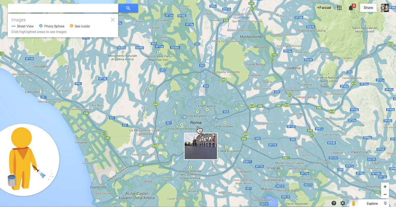
Task: Click the Share button
Action: click(x=368, y=8)
